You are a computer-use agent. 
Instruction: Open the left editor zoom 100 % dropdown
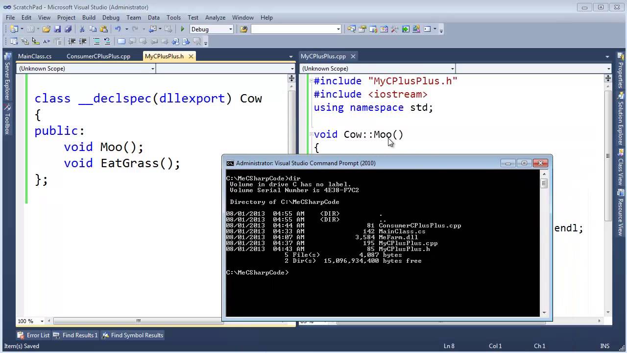pos(42,321)
